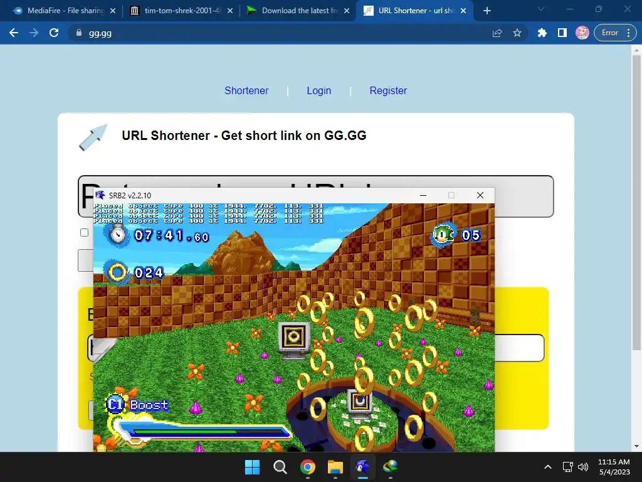Click the Error update button in Chrome

pos(615,33)
